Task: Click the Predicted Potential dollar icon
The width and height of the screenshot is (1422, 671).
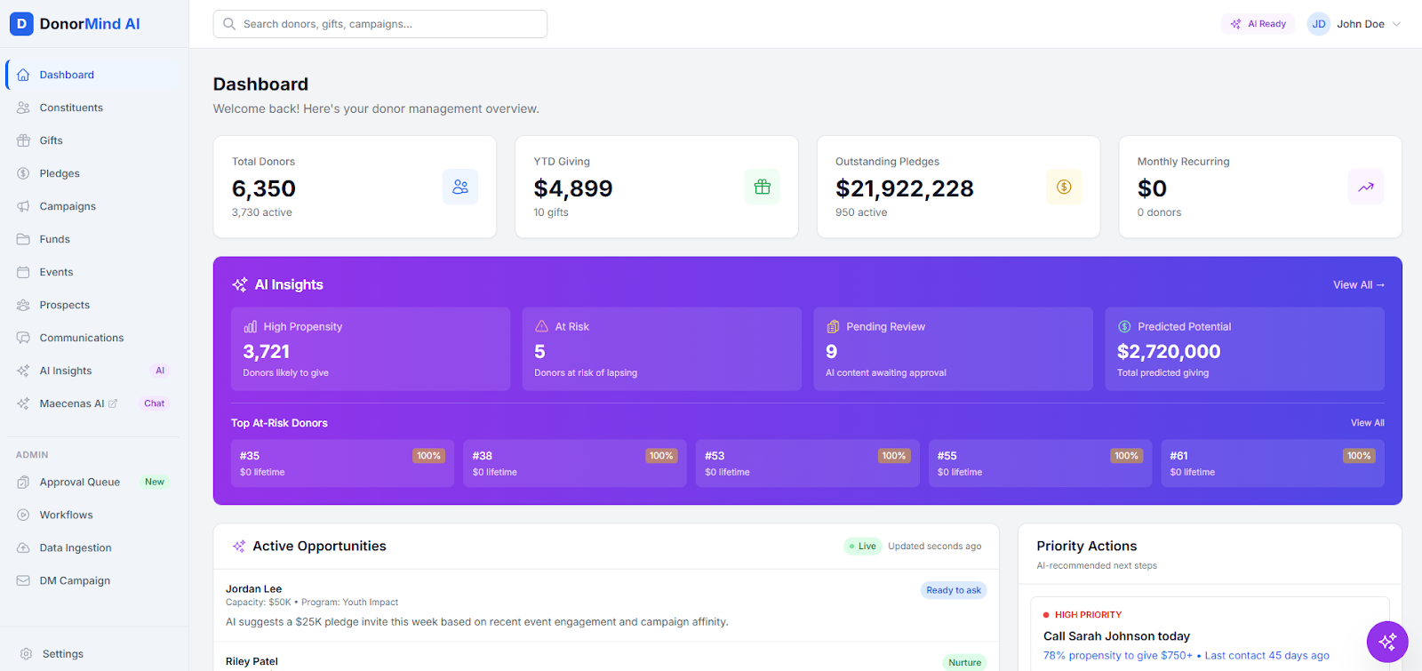Action: [x=1124, y=326]
